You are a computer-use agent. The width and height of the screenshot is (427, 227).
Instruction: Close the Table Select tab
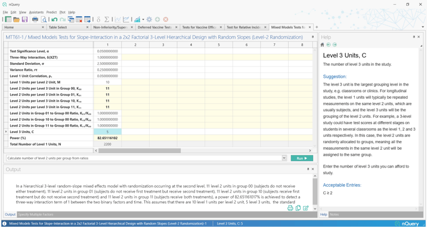87,27
